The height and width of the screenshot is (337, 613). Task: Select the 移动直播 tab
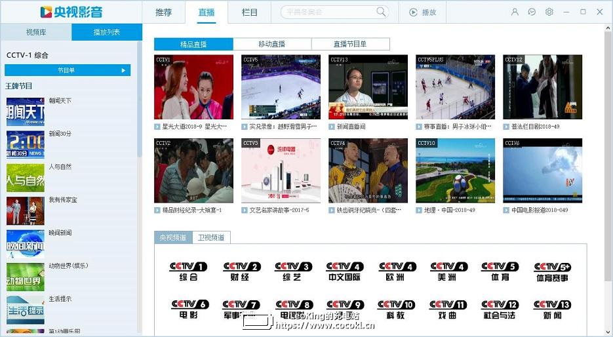[272, 44]
